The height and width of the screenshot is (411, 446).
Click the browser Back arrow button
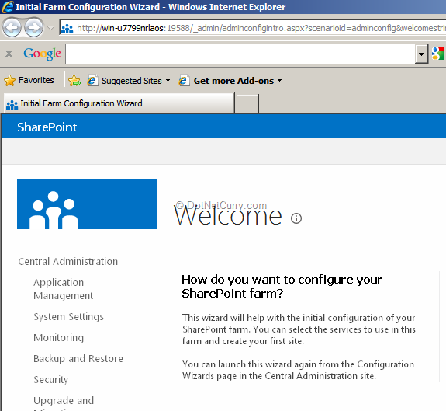tap(12, 28)
